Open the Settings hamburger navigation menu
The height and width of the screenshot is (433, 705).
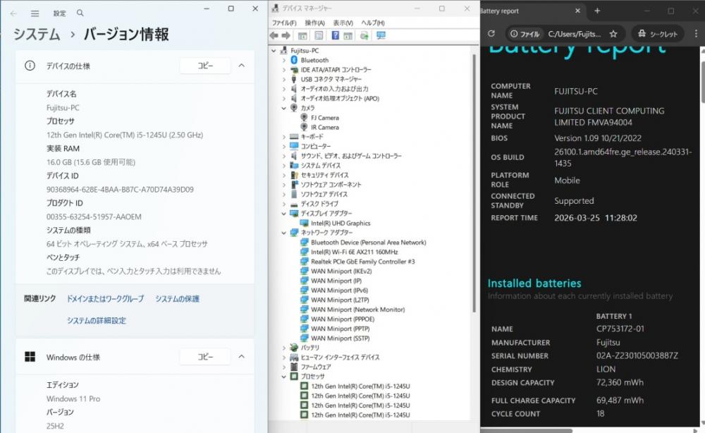(x=35, y=13)
